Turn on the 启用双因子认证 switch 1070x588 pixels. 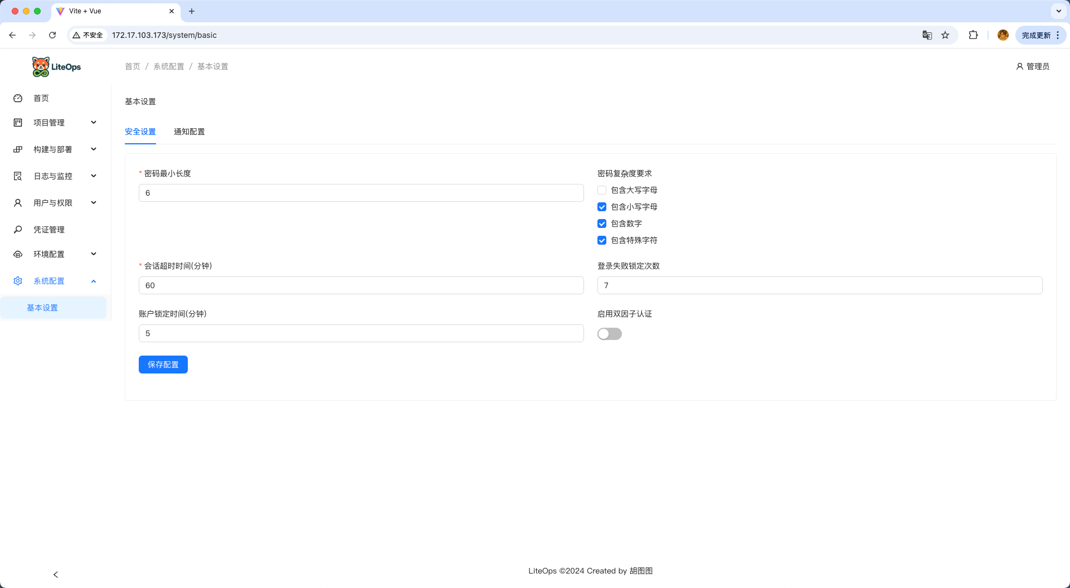(609, 334)
